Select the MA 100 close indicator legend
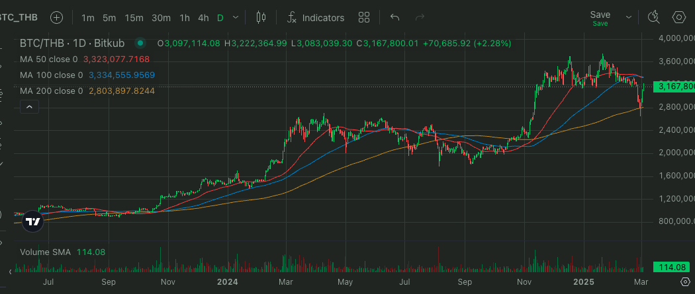 point(51,75)
